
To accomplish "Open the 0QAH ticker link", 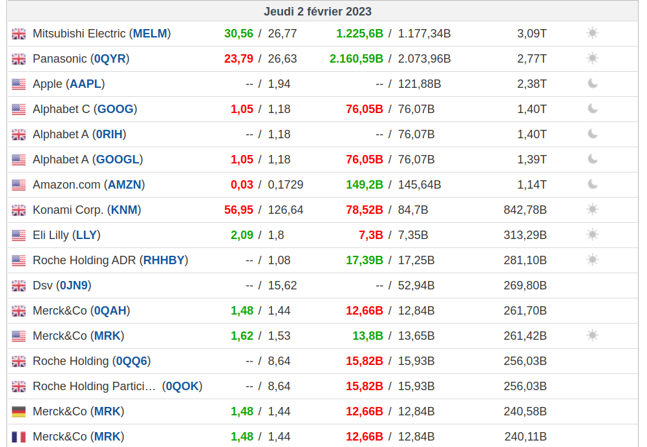I will pos(110,310).
